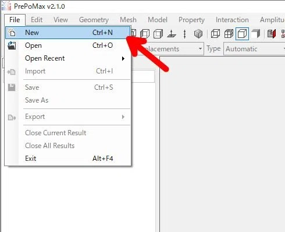This screenshot has height=232, width=285.
Task: Select the Import menu entry
Action: click(x=67, y=71)
